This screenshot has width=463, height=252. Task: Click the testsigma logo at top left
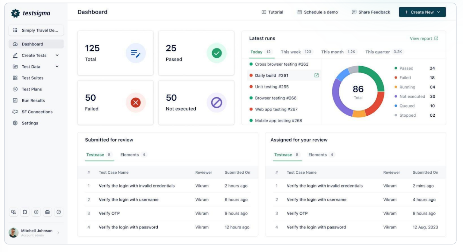(x=30, y=13)
